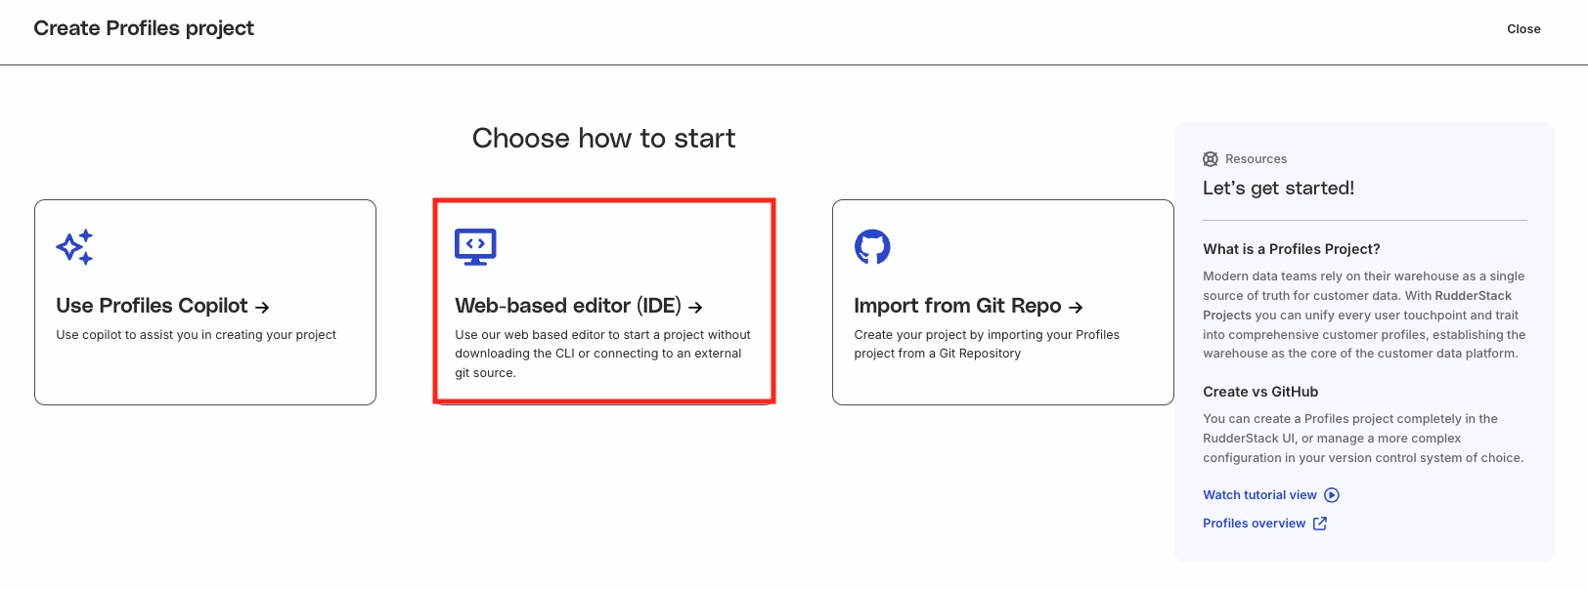Click the arrow next to Use Profiles Copilot
The image size is (1588, 590).
pos(262,307)
